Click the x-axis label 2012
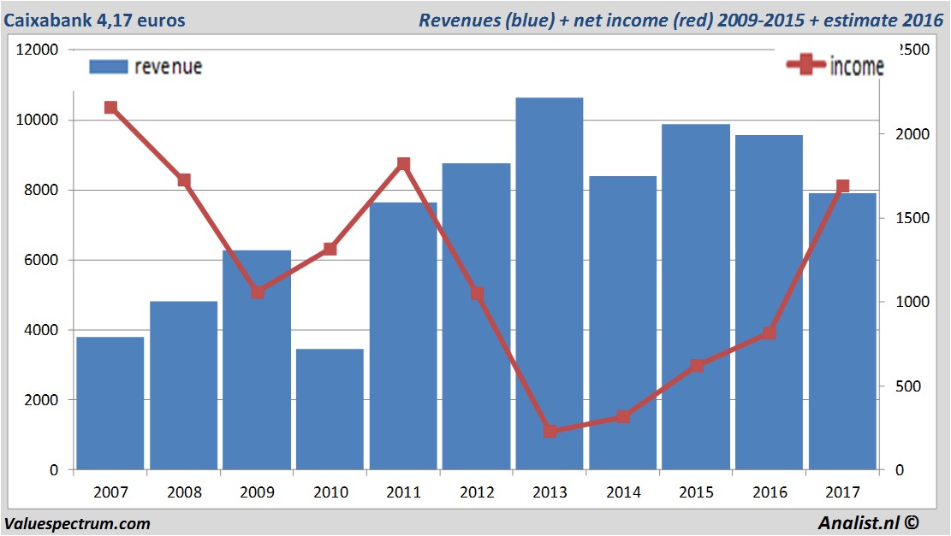This screenshot has width=951, height=536. (x=477, y=492)
